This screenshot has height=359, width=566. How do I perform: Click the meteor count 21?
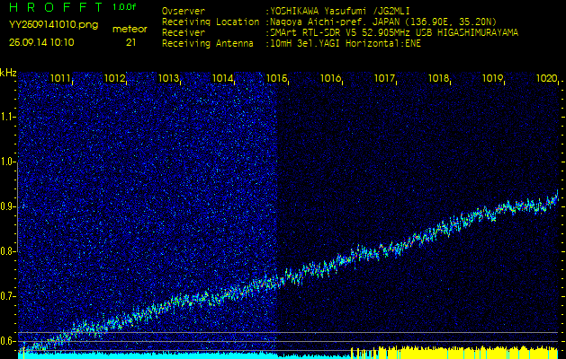coord(131,42)
